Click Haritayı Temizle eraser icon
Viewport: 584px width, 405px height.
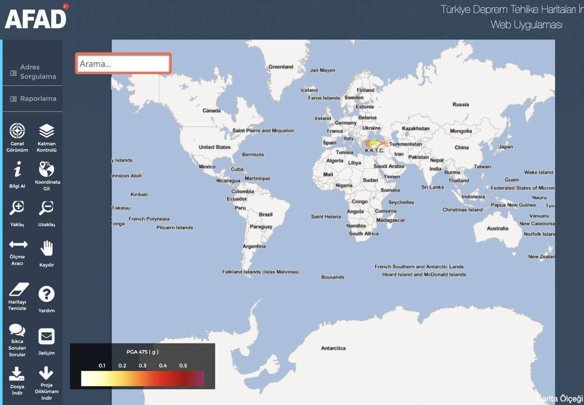[x=18, y=289]
